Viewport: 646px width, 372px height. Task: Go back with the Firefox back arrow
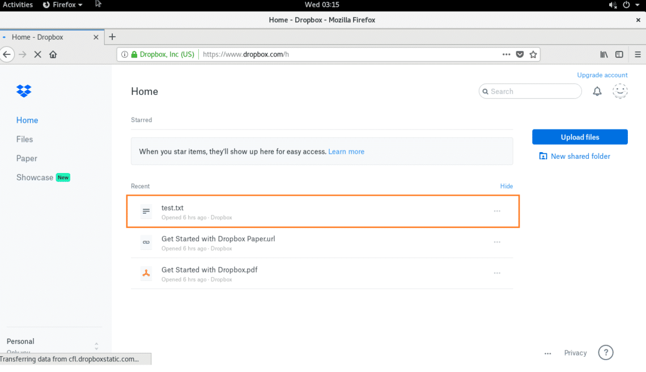[x=7, y=54]
